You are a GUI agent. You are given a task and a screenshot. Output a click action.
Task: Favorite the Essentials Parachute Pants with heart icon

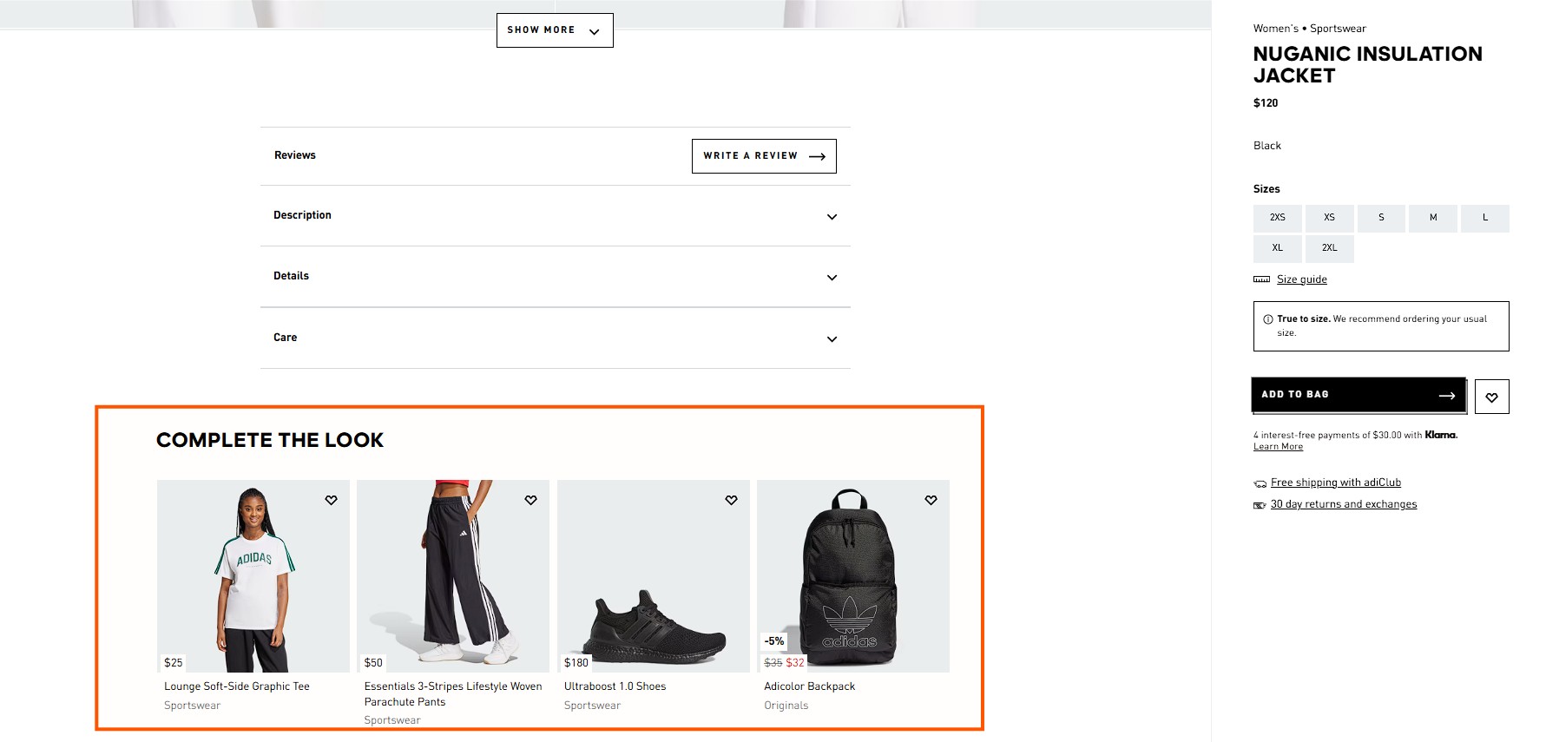[530, 500]
